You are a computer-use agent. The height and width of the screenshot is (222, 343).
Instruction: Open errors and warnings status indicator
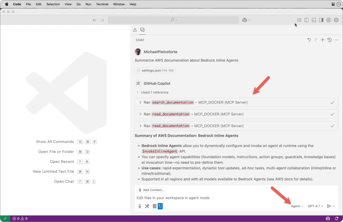pyautogui.click(x=20, y=219)
